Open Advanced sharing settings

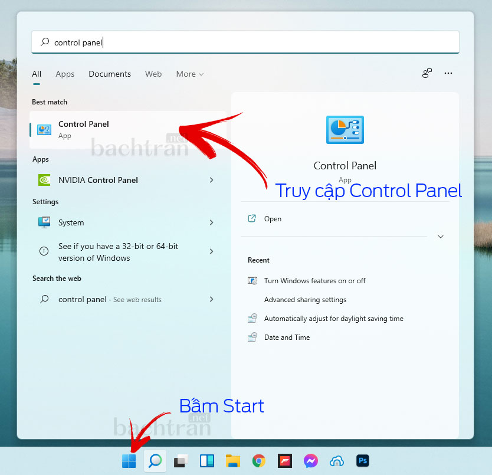pos(306,300)
